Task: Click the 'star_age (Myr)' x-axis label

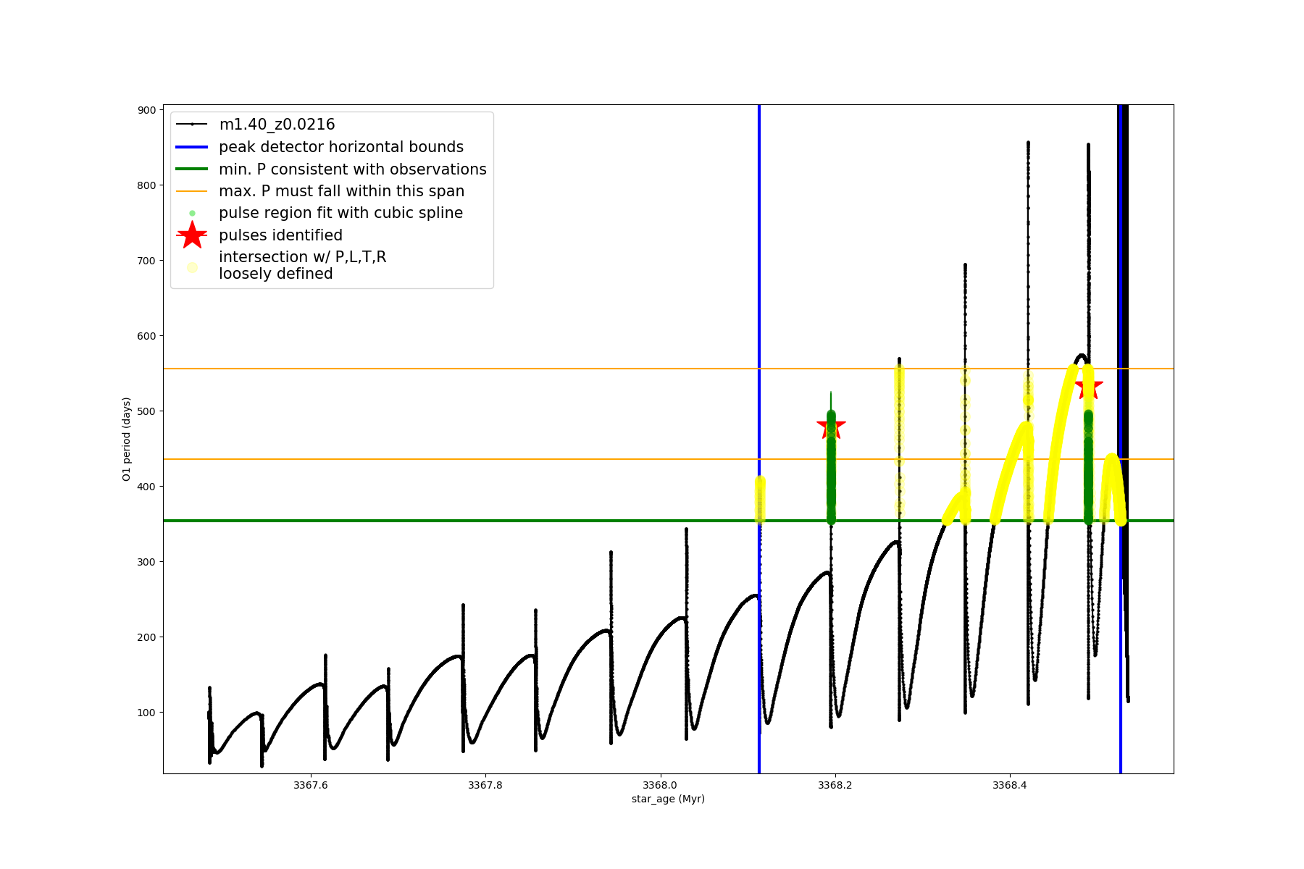Action: click(668, 799)
